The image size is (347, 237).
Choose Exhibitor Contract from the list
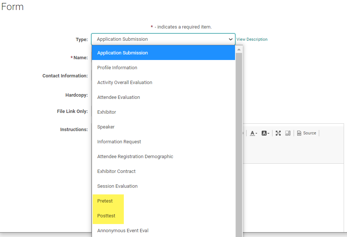116,171
